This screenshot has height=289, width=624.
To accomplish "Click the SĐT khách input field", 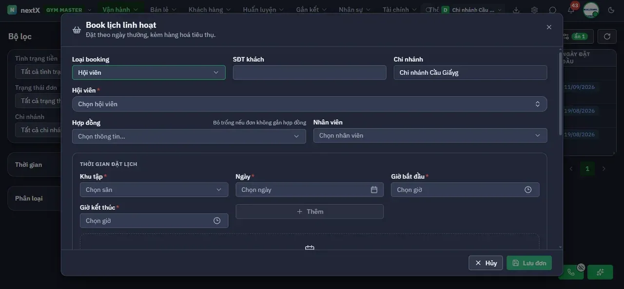I will pyautogui.click(x=310, y=72).
